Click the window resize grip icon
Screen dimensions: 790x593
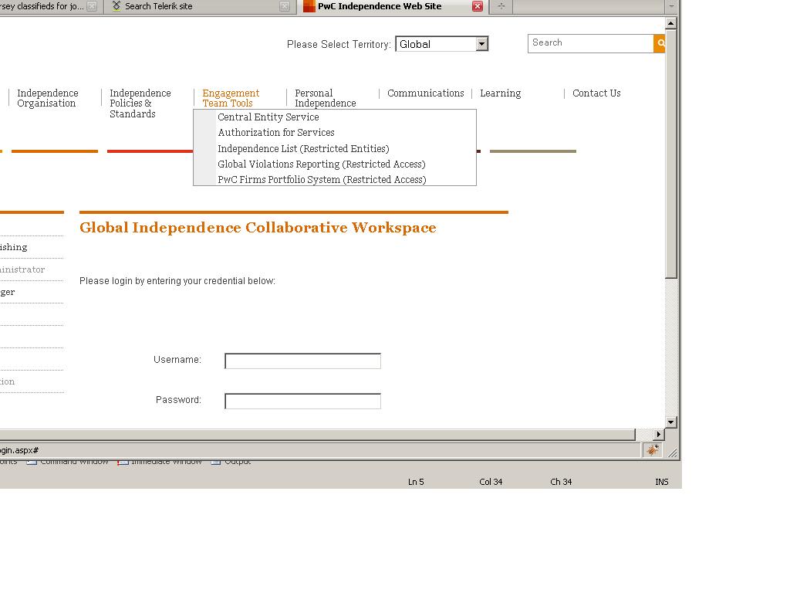pos(673,452)
